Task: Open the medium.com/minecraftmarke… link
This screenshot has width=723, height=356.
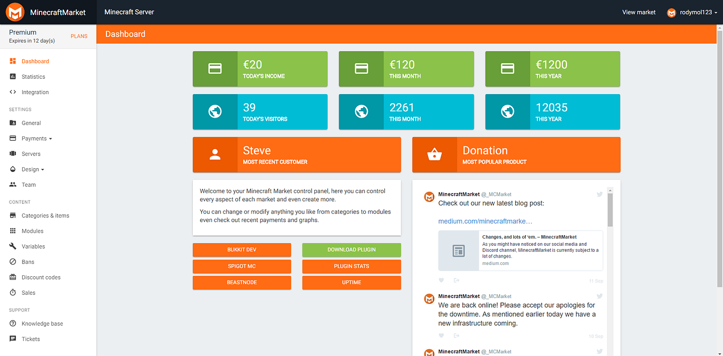Action: tap(485, 221)
